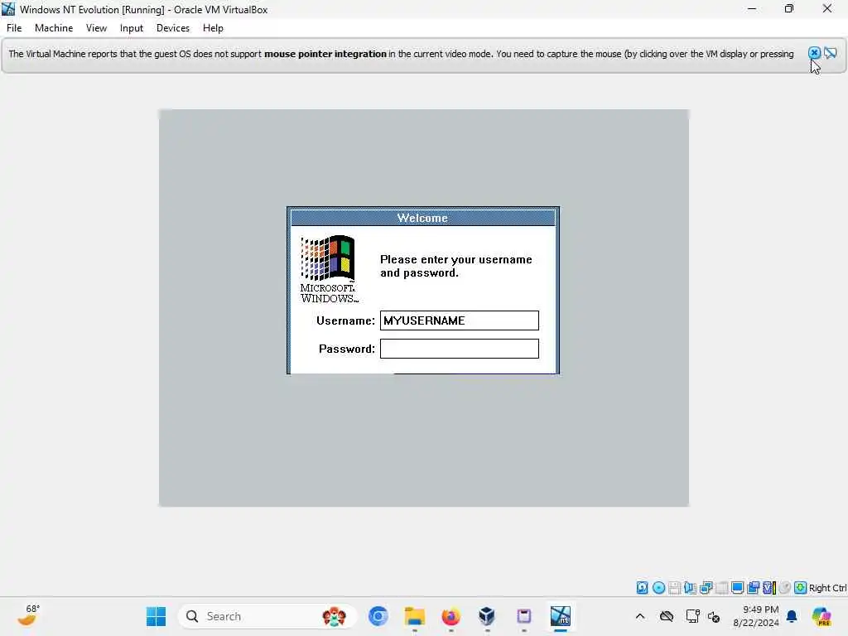Open the weather widget showing 68°
Screen dimensions: 848x636
tap(29, 616)
